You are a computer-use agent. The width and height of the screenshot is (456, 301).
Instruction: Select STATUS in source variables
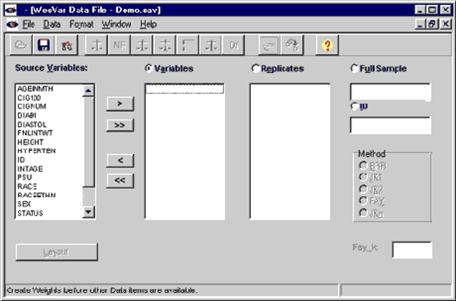(x=30, y=213)
